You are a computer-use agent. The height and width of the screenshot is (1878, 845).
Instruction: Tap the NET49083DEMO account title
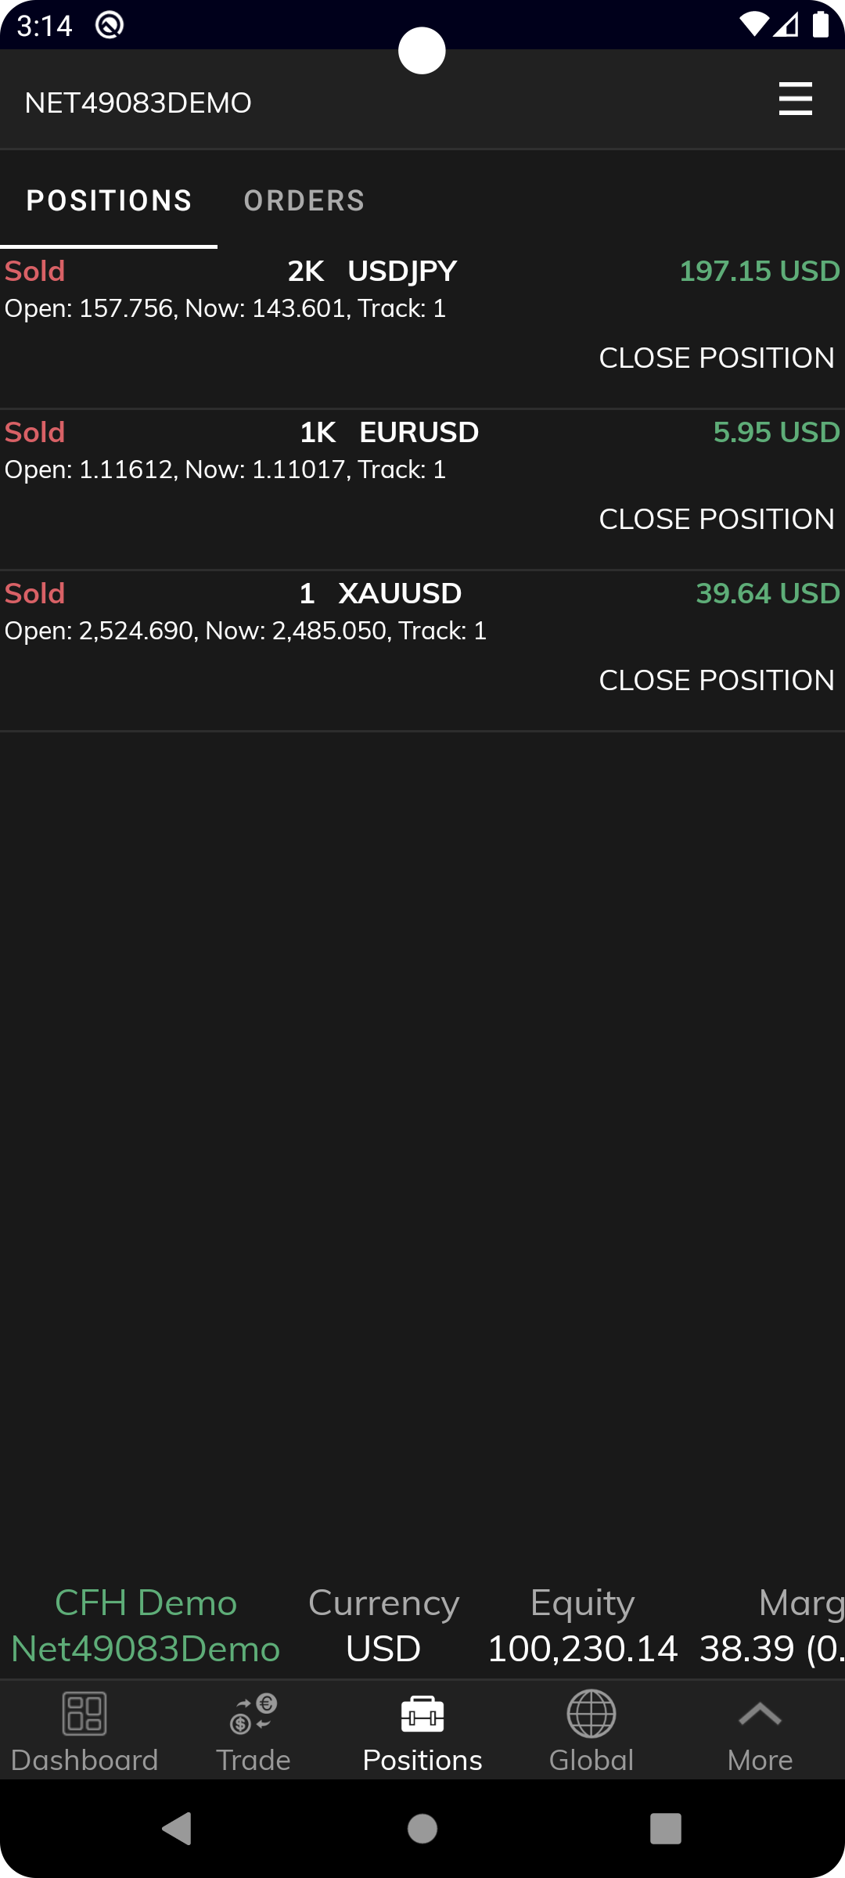tap(138, 103)
